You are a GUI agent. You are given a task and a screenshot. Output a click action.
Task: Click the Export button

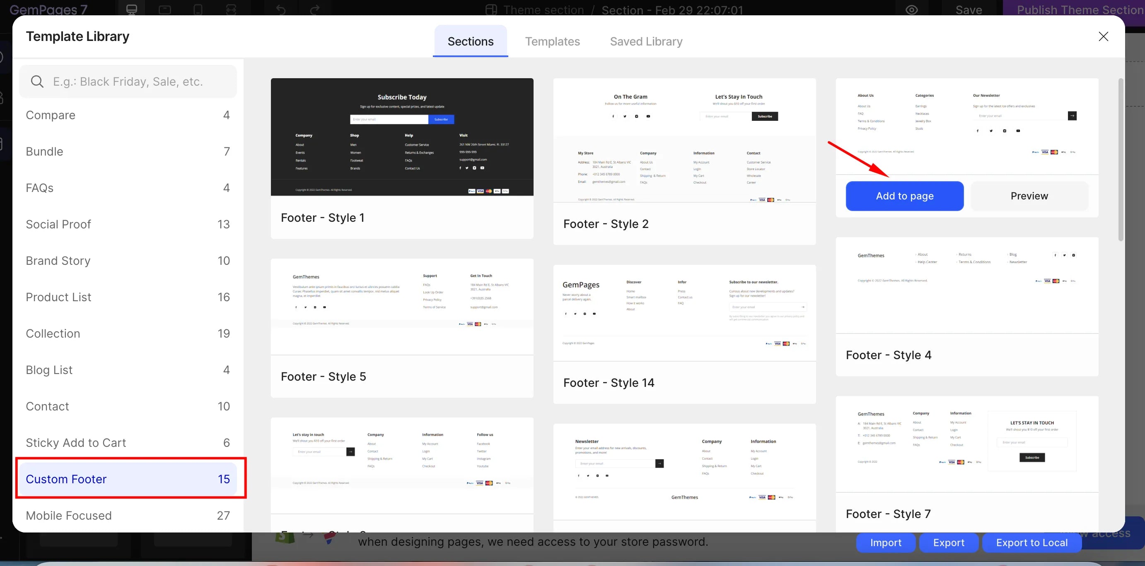click(949, 542)
